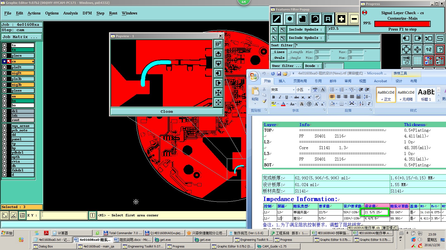The image size is (446, 250).
Task: Click the red progress bar in Progress window
Action: pyautogui.click(x=402, y=24)
